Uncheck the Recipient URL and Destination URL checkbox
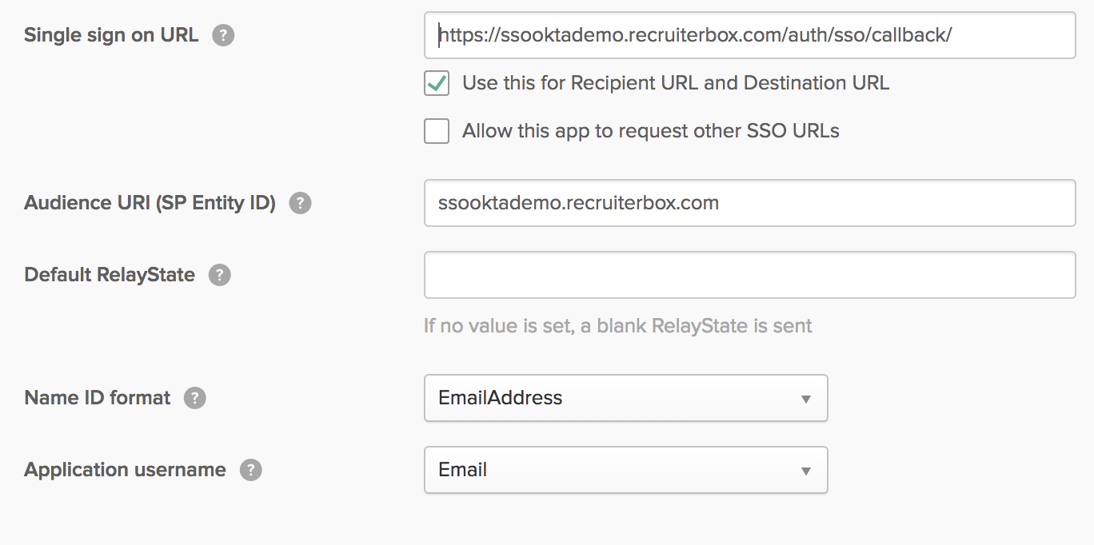The width and height of the screenshot is (1094, 545). click(437, 83)
